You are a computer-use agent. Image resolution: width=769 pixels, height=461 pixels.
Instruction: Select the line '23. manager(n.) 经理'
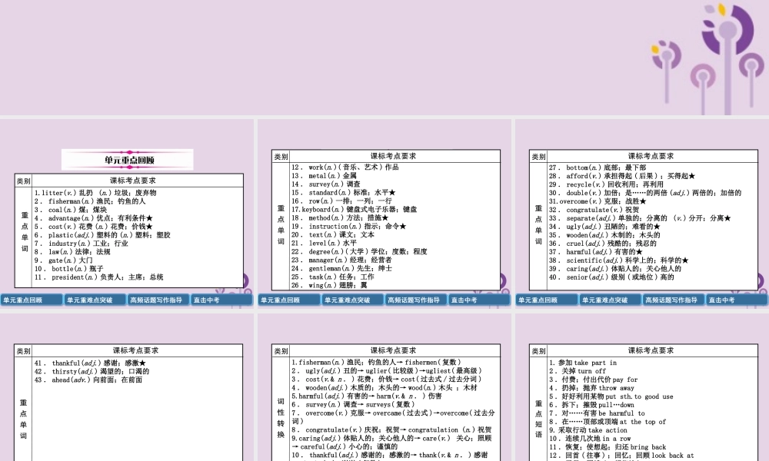342,260
